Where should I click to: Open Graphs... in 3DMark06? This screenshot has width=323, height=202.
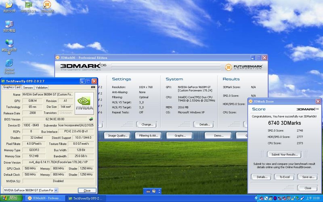click(x=180, y=136)
